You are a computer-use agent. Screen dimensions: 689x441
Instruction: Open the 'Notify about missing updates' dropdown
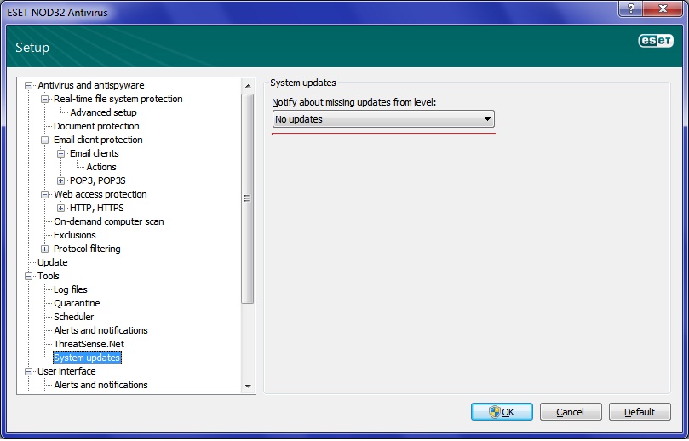point(383,119)
